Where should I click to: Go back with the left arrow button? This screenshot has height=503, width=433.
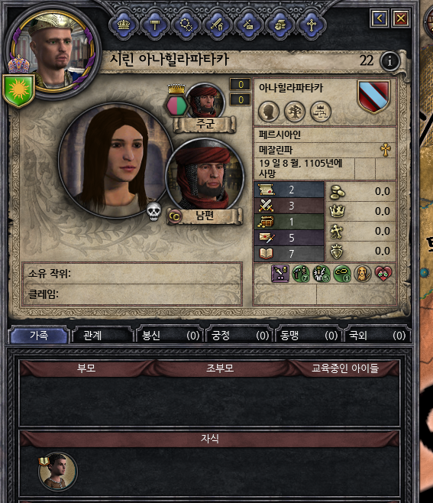click(x=379, y=18)
